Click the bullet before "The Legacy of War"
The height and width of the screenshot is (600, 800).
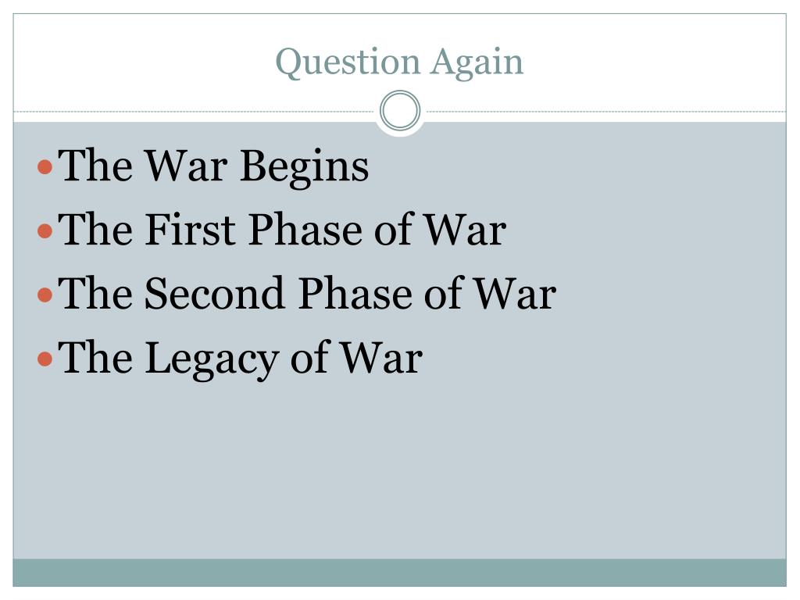pos(45,359)
